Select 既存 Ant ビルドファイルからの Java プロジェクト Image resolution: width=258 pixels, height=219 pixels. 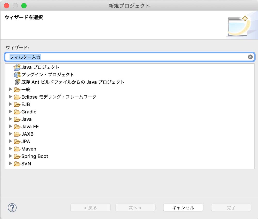pos(73,82)
